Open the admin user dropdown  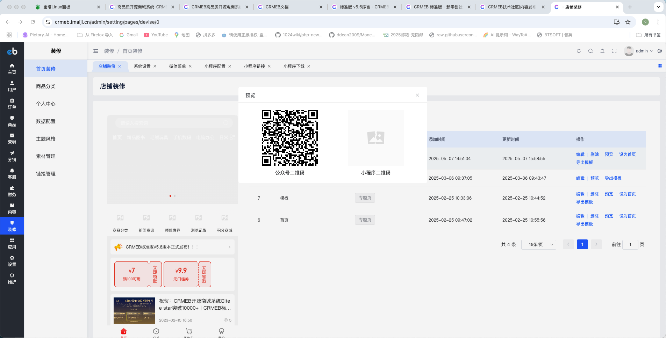coord(639,51)
